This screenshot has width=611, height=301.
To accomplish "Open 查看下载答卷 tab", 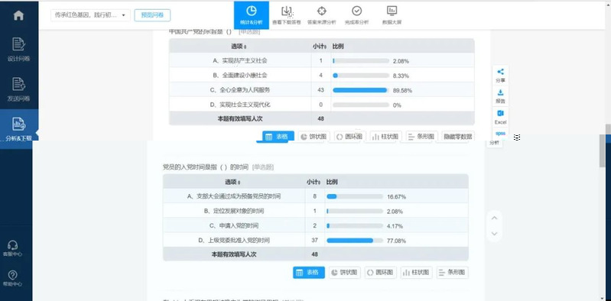I will coord(287,15).
